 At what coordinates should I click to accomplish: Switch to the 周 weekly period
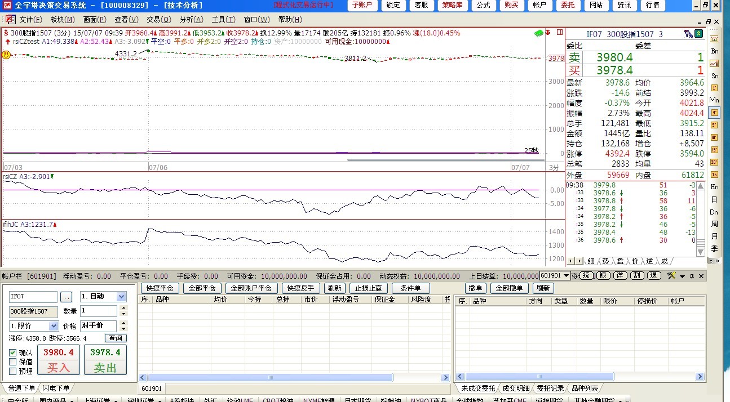coord(714,224)
